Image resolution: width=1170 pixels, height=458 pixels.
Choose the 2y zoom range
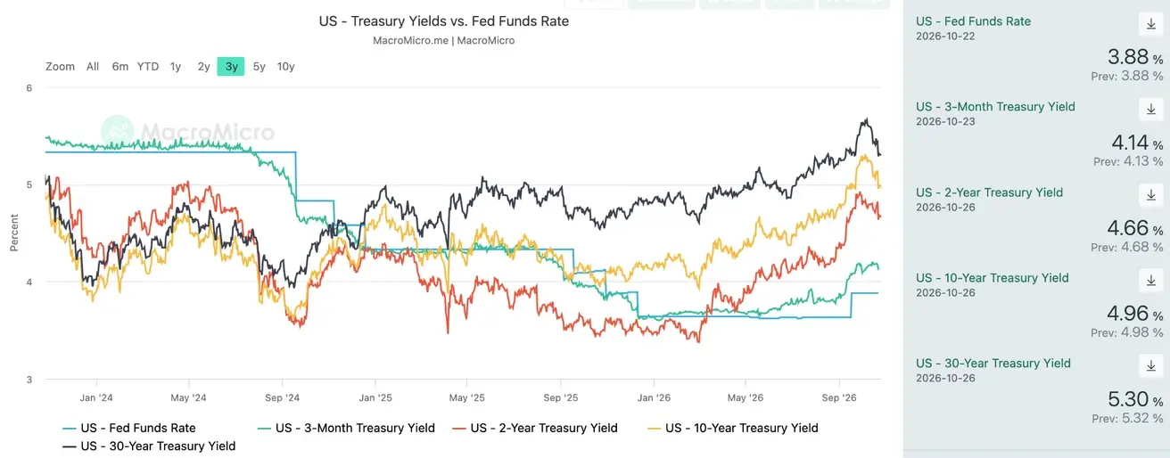[x=204, y=67]
